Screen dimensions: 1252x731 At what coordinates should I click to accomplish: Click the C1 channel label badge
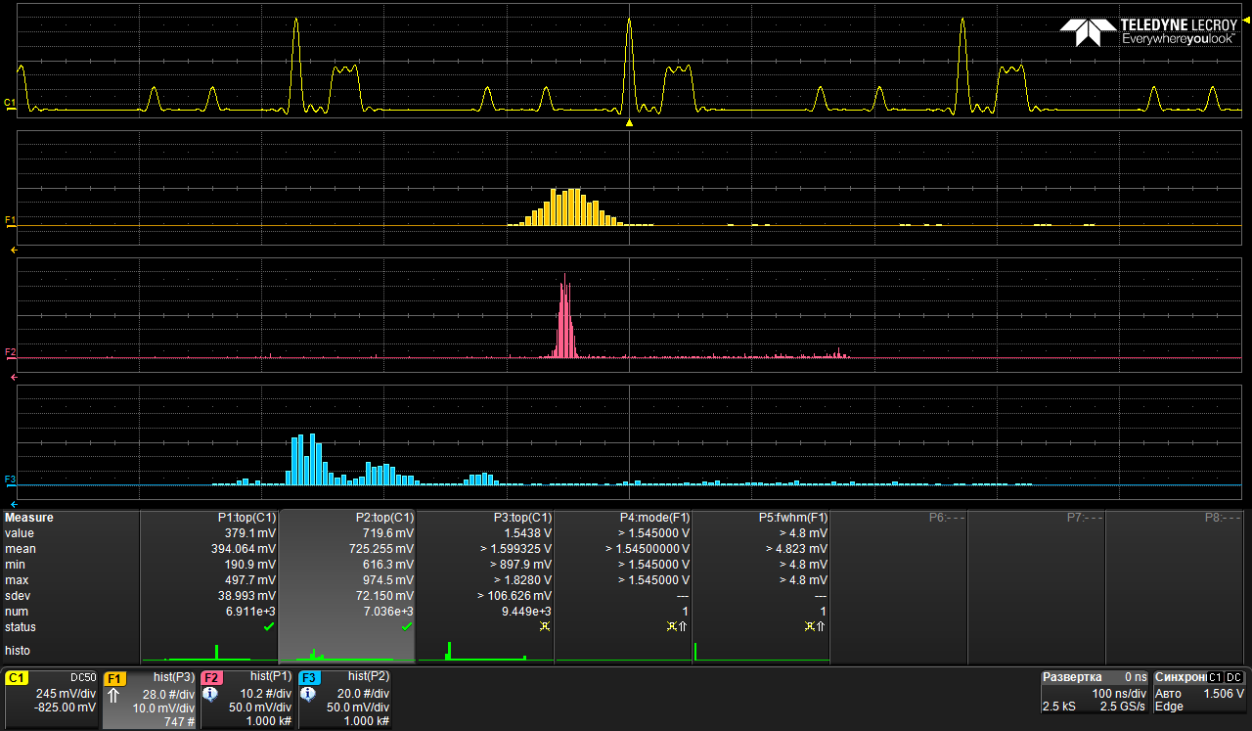coord(18,677)
